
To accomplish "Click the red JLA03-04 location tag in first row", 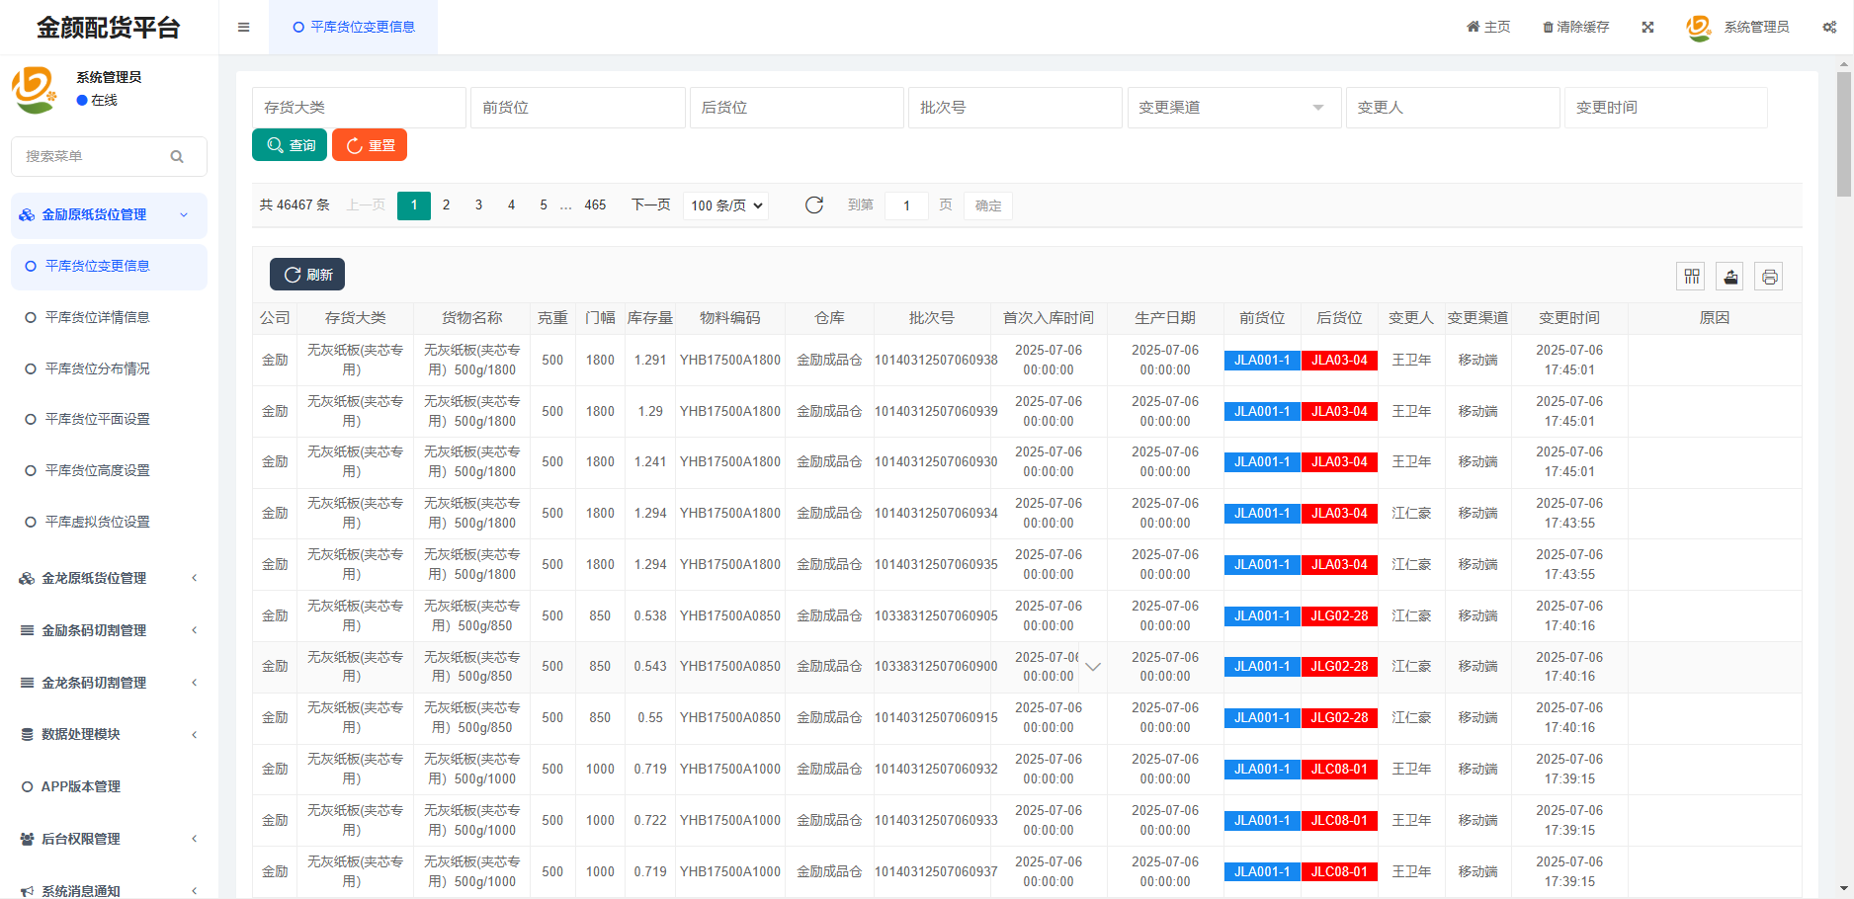I will [1339, 361].
